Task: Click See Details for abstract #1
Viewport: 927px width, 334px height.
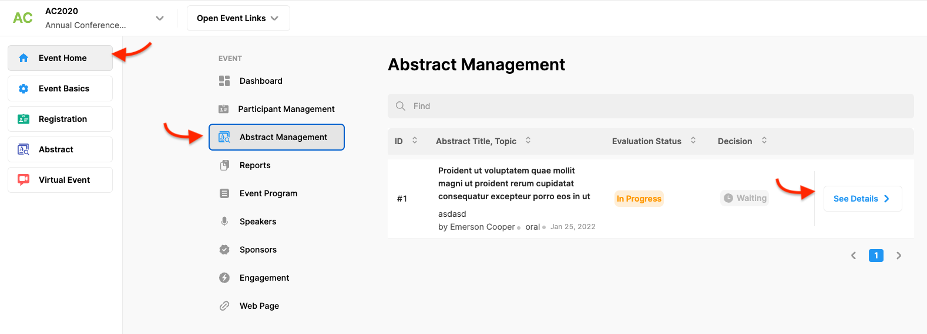Action: point(862,199)
